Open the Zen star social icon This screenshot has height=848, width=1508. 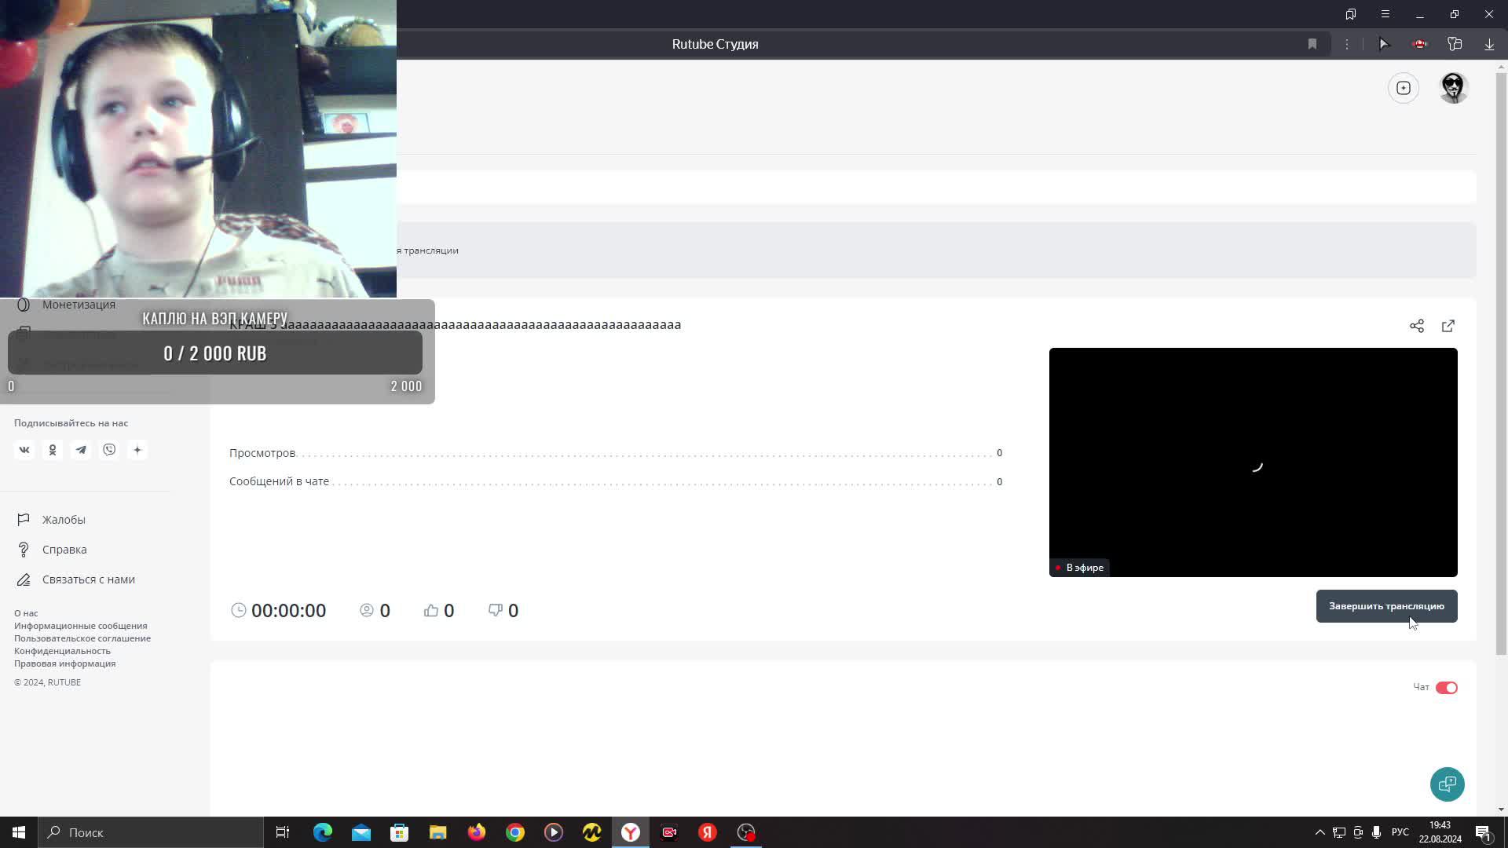pos(137,450)
